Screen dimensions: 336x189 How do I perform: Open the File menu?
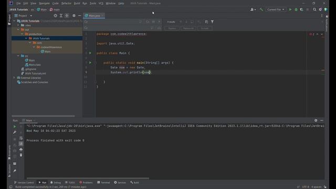point(19,3)
